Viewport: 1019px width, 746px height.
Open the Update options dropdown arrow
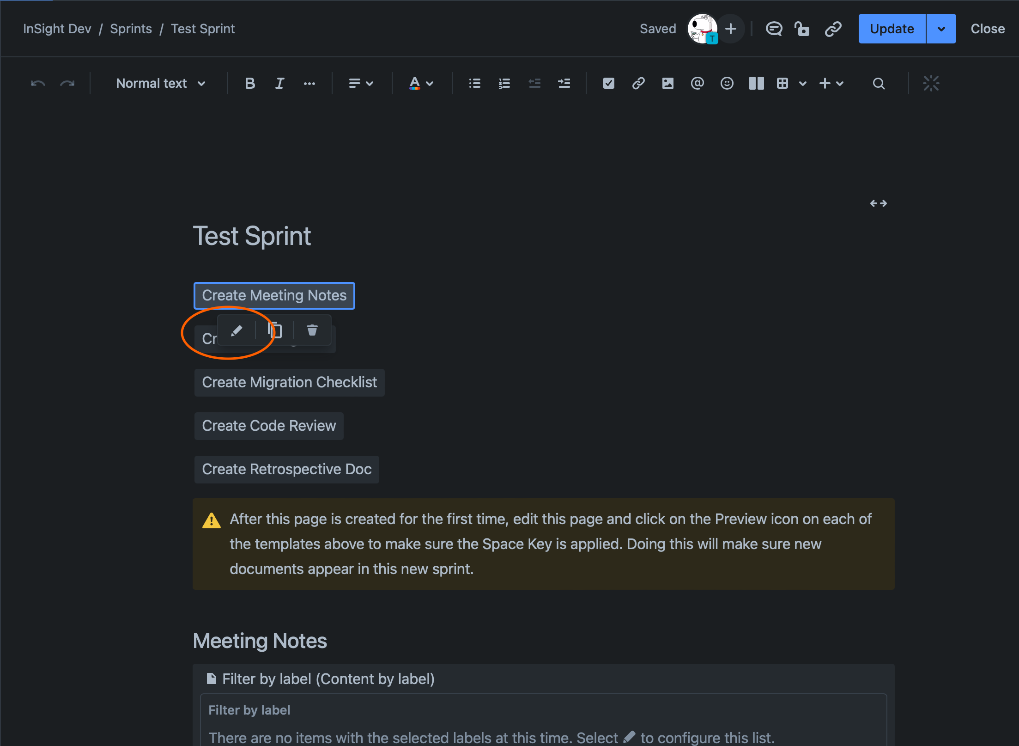(x=941, y=29)
